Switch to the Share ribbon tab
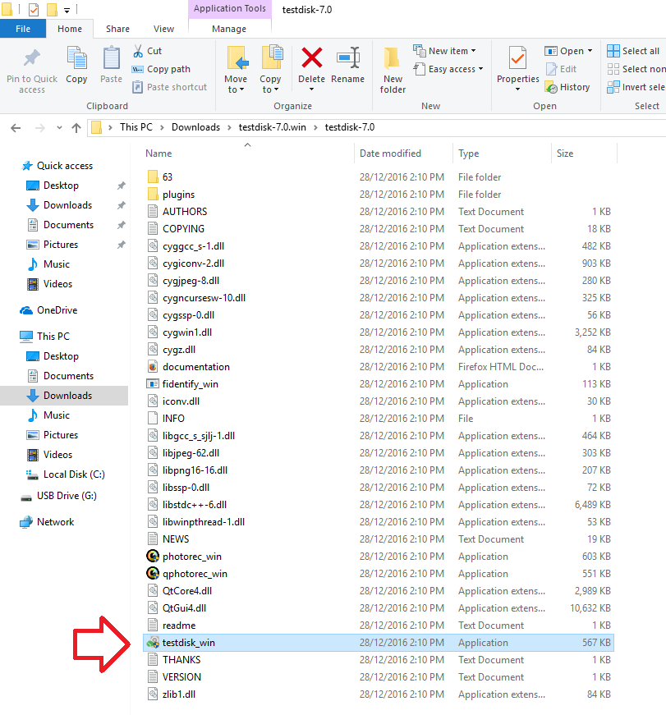The height and width of the screenshot is (715, 666). pyautogui.click(x=117, y=29)
